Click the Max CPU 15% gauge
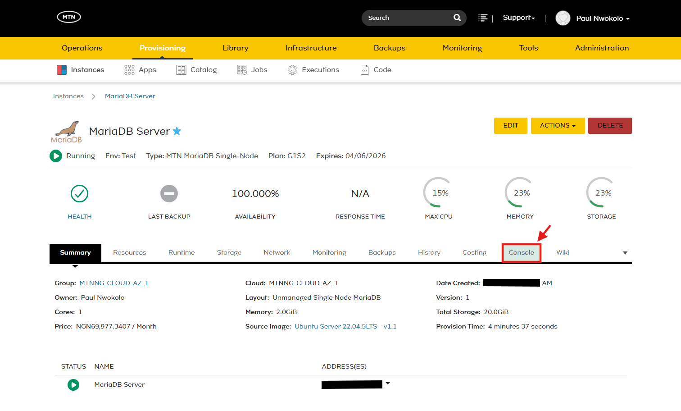Viewport: 681px width, 411px height. [x=439, y=193]
